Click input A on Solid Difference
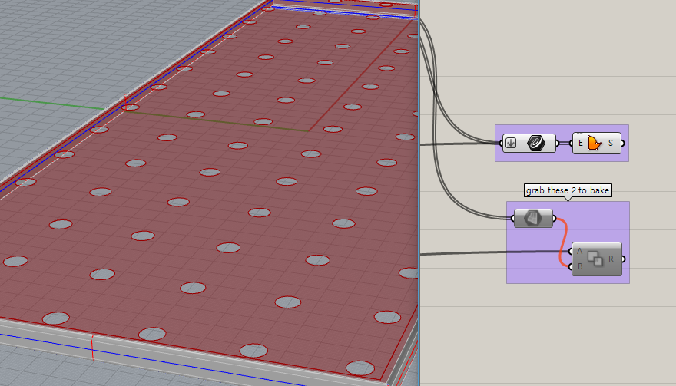The height and width of the screenshot is (386, 676). point(580,252)
